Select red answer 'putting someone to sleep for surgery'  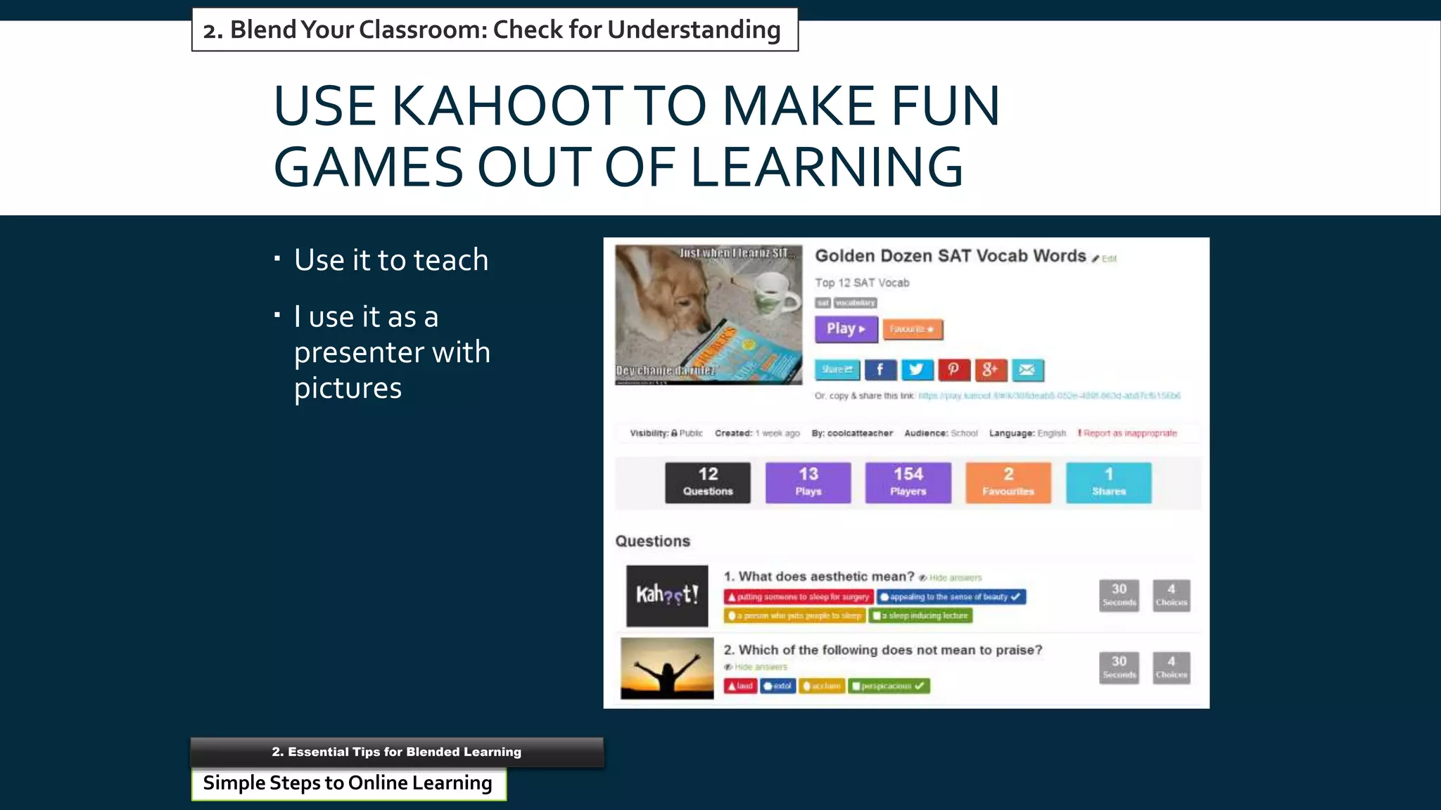[799, 597]
